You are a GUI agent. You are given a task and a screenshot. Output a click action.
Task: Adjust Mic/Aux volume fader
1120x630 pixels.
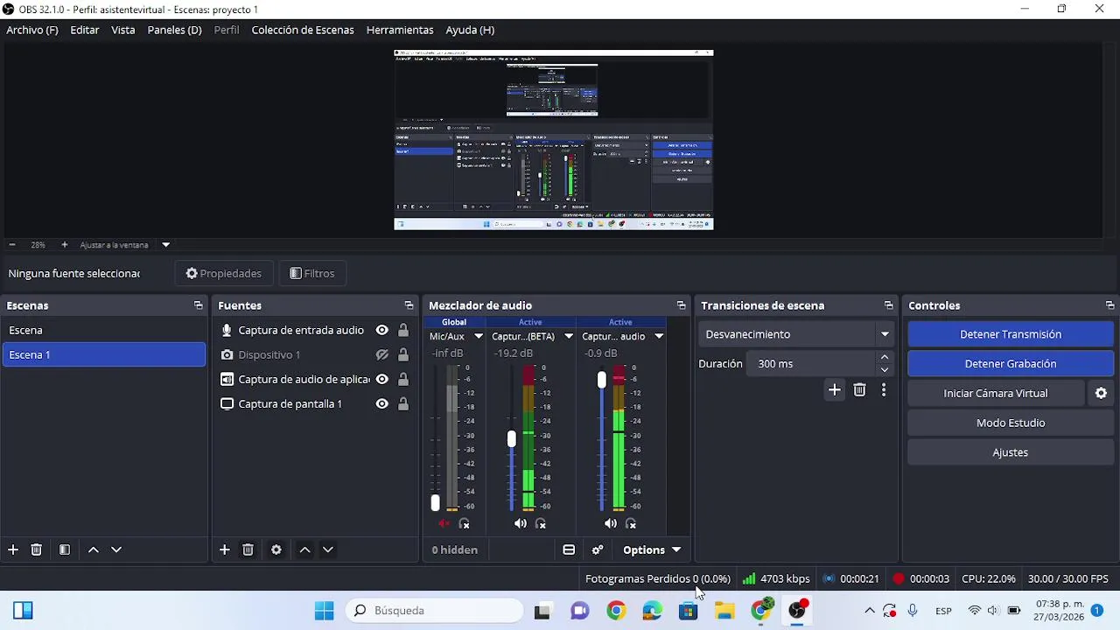(435, 502)
